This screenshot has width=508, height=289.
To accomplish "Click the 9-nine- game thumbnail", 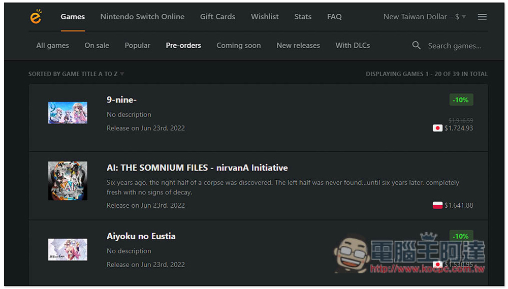I will pyautogui.click(x=68, y=113).
